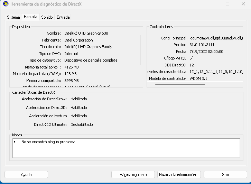Click the Página siguiente button

[133, 175]
